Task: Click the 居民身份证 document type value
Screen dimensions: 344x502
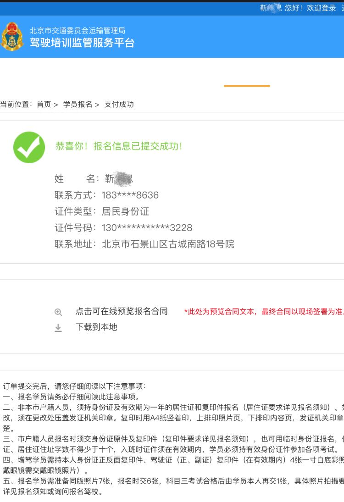Action: pos(125,211)
